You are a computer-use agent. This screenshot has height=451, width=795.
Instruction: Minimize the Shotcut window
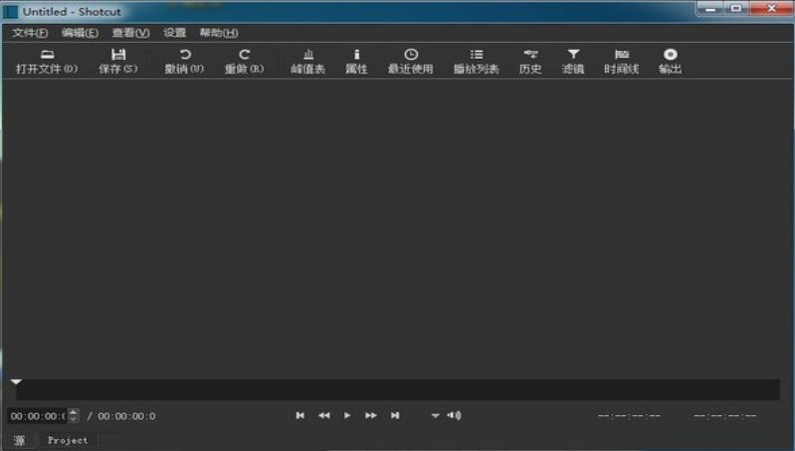[x=710, y=9]
